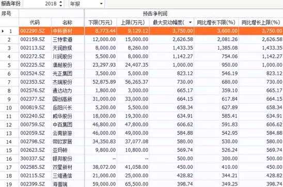Click the 预告净利润 group header

tap(155, 13)
